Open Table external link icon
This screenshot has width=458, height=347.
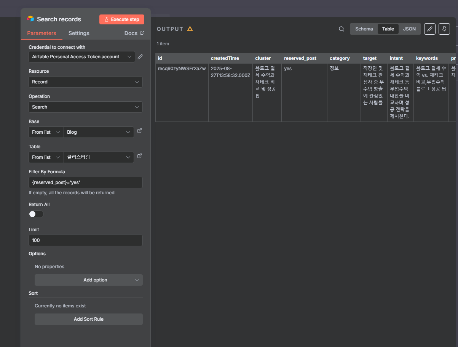tap(140, 156)
